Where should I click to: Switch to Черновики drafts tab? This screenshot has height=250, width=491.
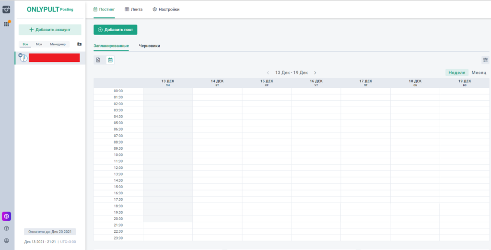point(149,46)
